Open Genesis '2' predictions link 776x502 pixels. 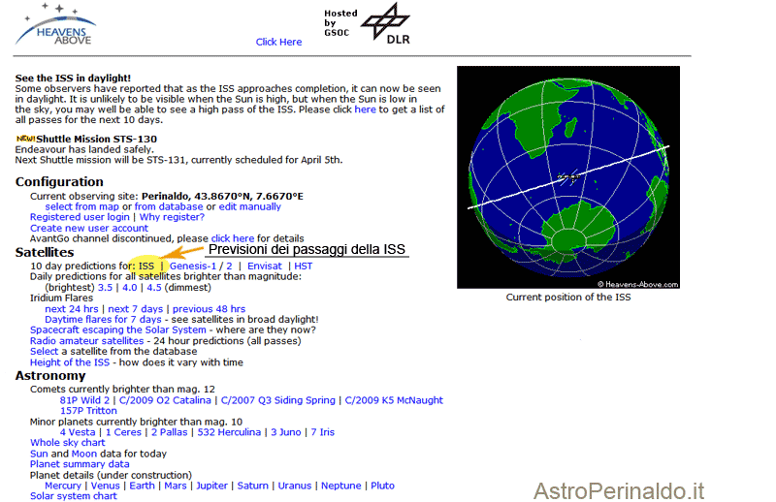click(229, 267)
